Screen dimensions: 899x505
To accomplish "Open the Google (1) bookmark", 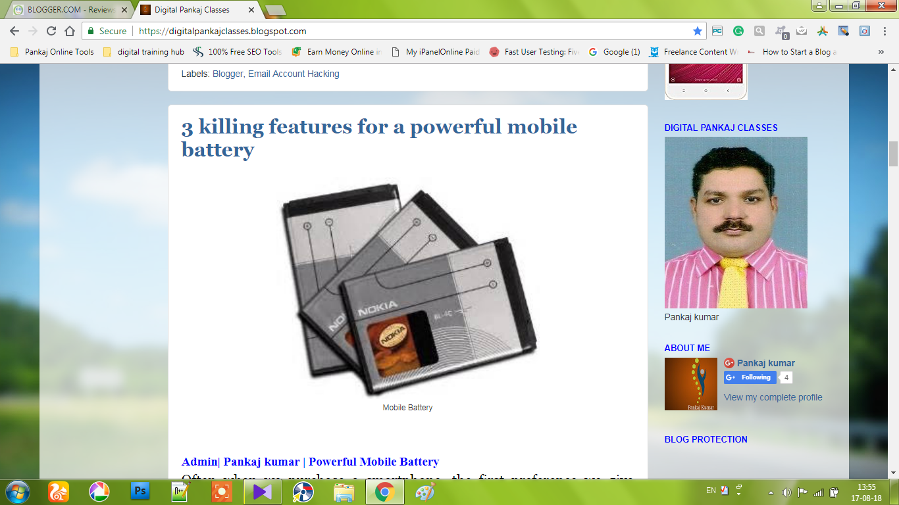I will point(614,51).
